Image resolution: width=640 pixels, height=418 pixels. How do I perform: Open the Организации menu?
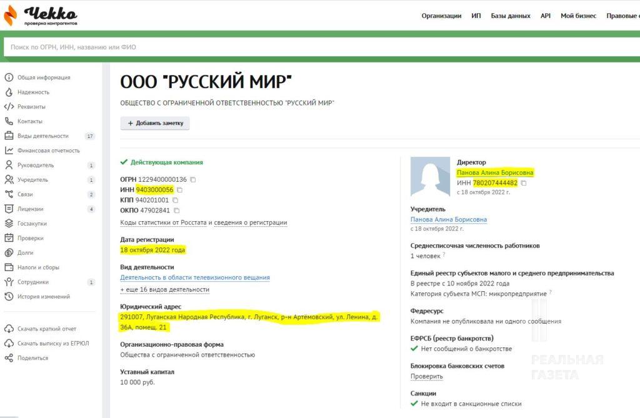[x=441, y=16]
